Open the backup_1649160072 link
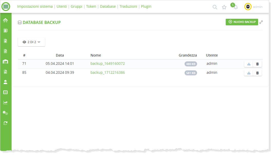This screenshot has width=273, height=155. point(108,63)
